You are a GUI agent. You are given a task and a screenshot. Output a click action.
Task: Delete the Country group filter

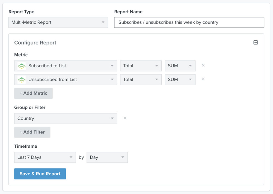125,118
